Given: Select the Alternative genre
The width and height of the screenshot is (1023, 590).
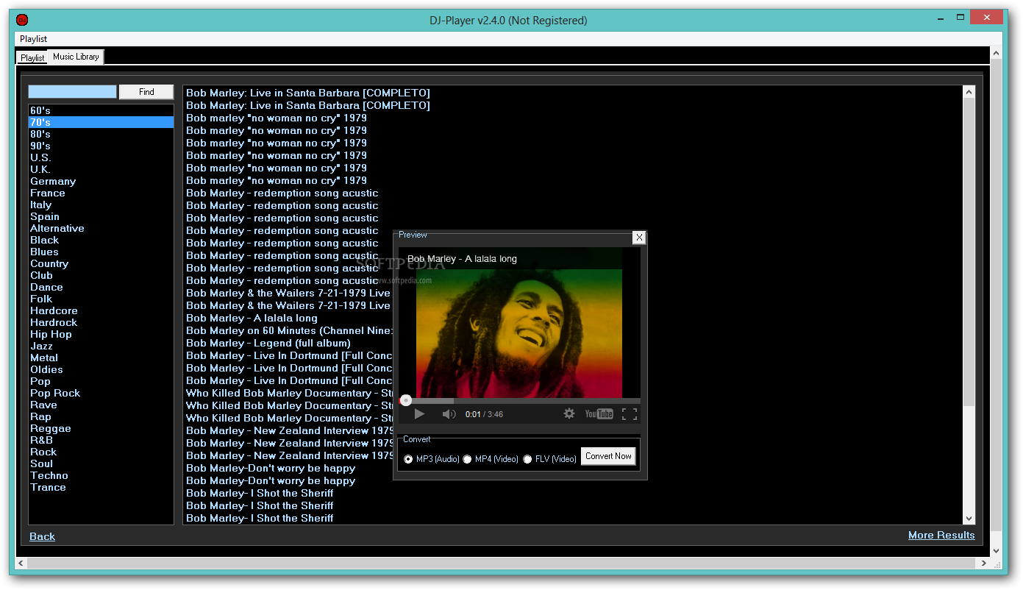Looking at the screenshot, I should 101,228.
